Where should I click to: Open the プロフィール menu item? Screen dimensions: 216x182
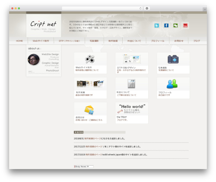tap(158, 41)
